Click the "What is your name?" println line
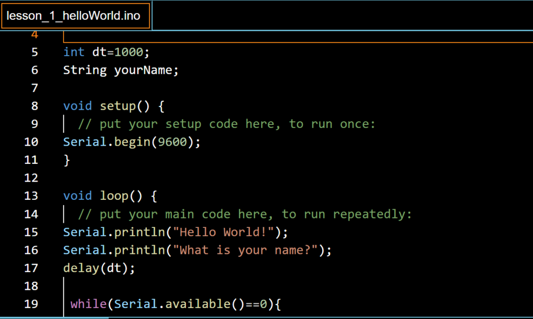533x319 pixels. pyautogui.click(x=197, y=250)
